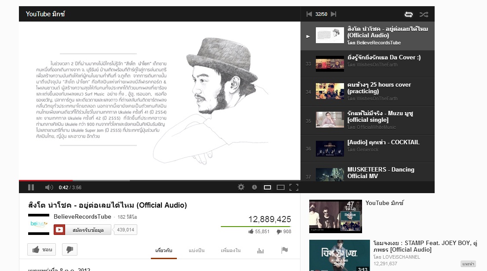Click view count 12,889,425
487x271 pixels.
click(x=270, y=219)
